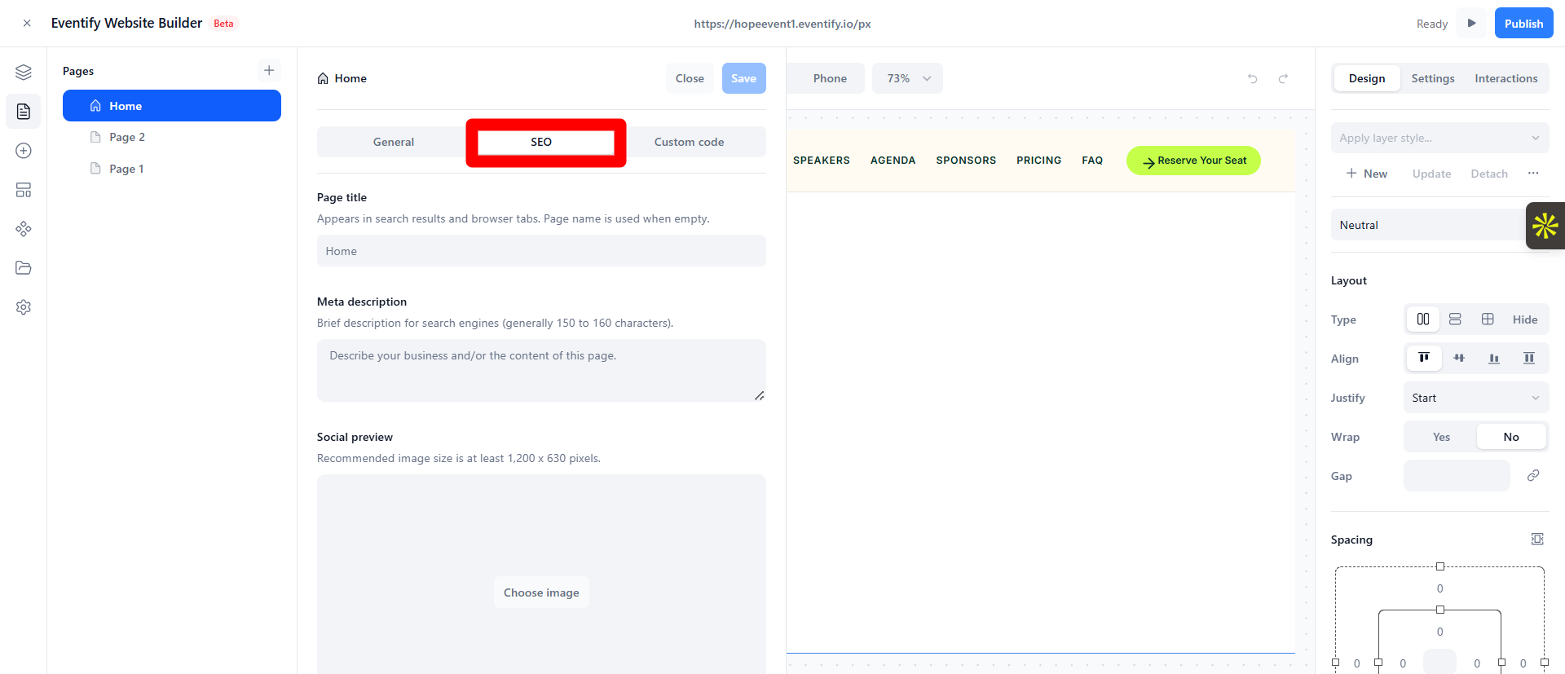Screen dimensions: 1565x674
Task: Open the Justify Start dropdown
Action: tap(1476, 398)
